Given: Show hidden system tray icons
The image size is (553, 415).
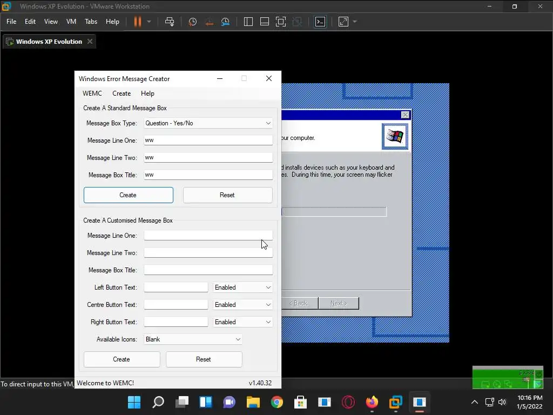Looking at the screenshot, I should (x=475, y=402).
